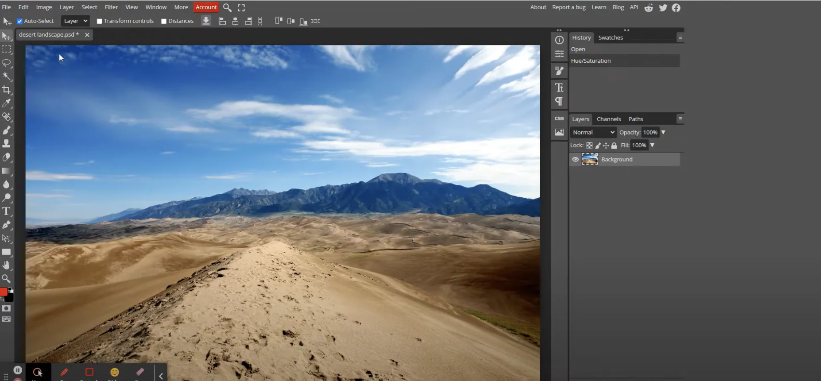Switch to the Channels tab

[609, 119]
